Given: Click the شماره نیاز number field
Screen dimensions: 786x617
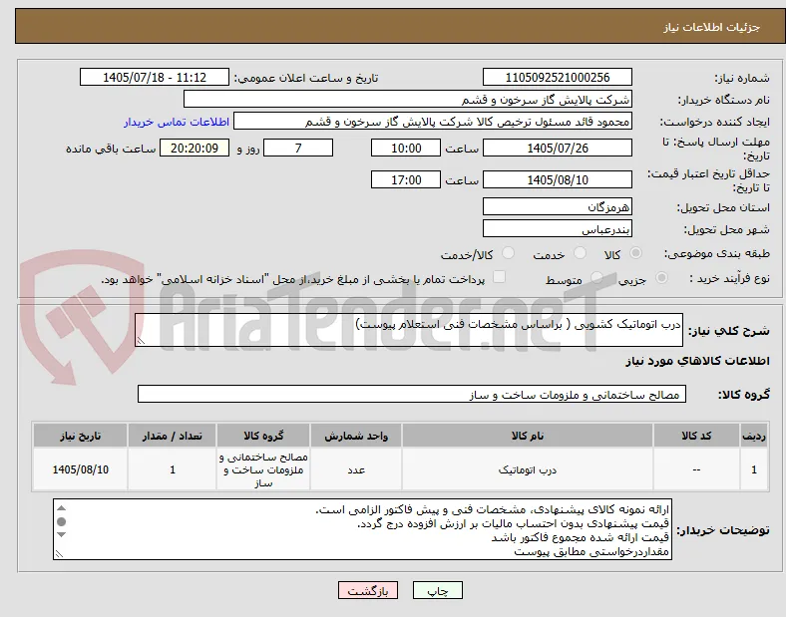Looking at the screenshot, I should (558, 77).
